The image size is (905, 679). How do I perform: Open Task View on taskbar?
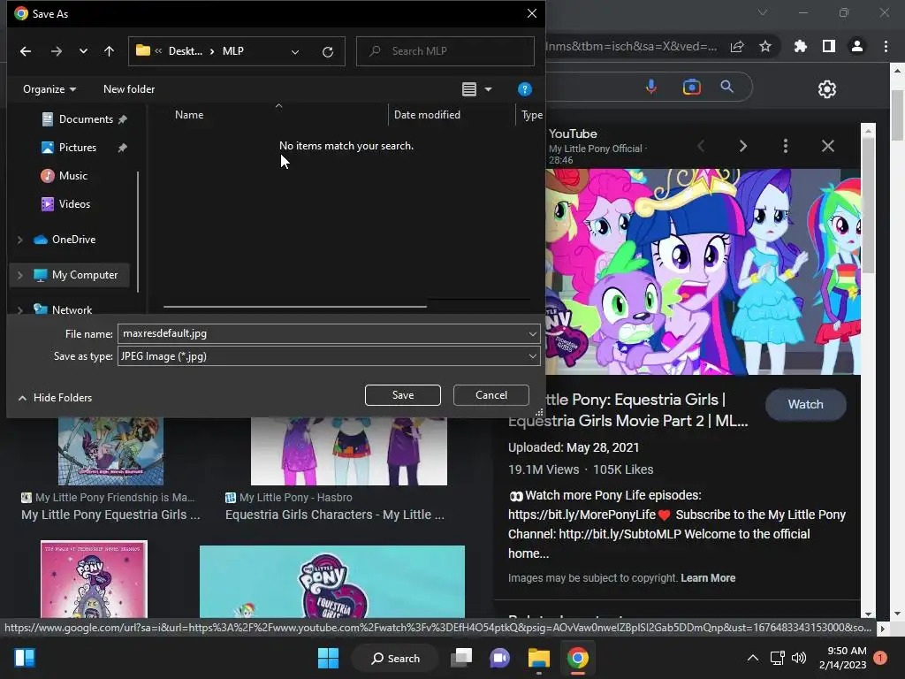(461, 658)
